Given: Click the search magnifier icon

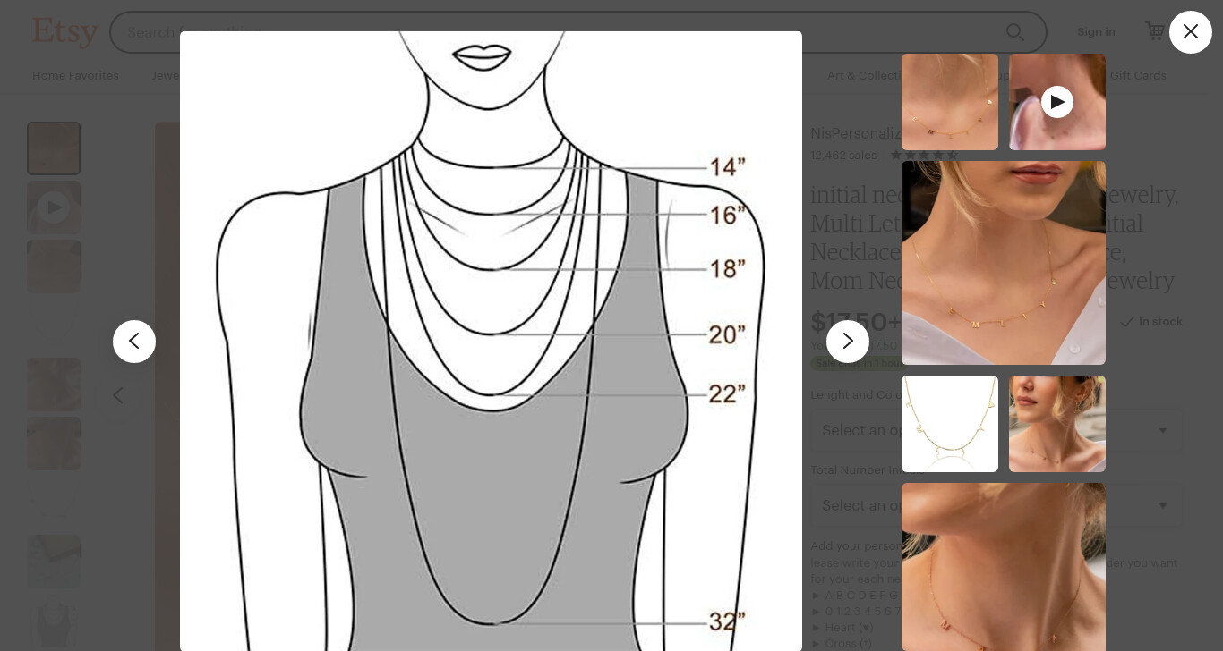Looking at the screenshot, I should tap(1015, 32).
